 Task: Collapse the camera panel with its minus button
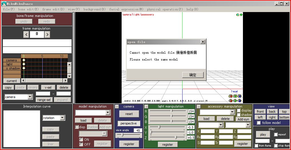click(x=117, y=107)
